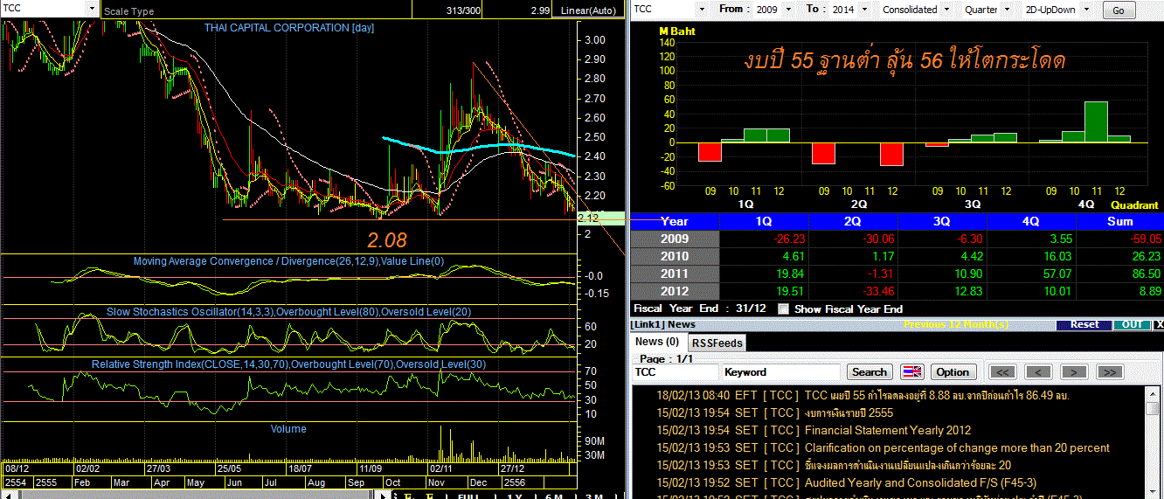Select the 3M chart range

[x=593, y=496]
